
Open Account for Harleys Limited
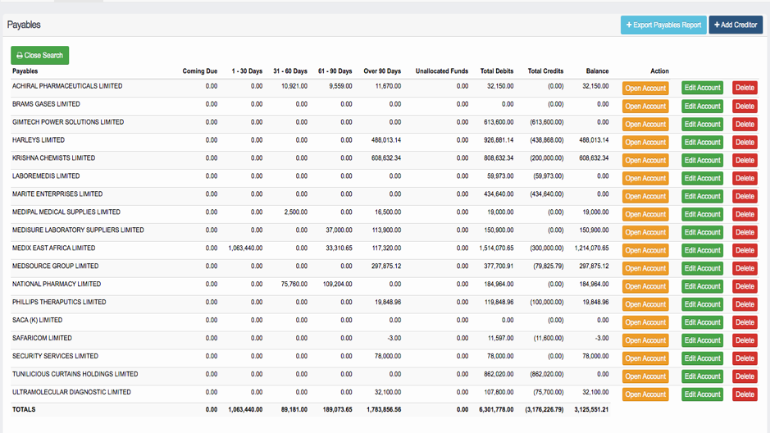pos(645,143)
